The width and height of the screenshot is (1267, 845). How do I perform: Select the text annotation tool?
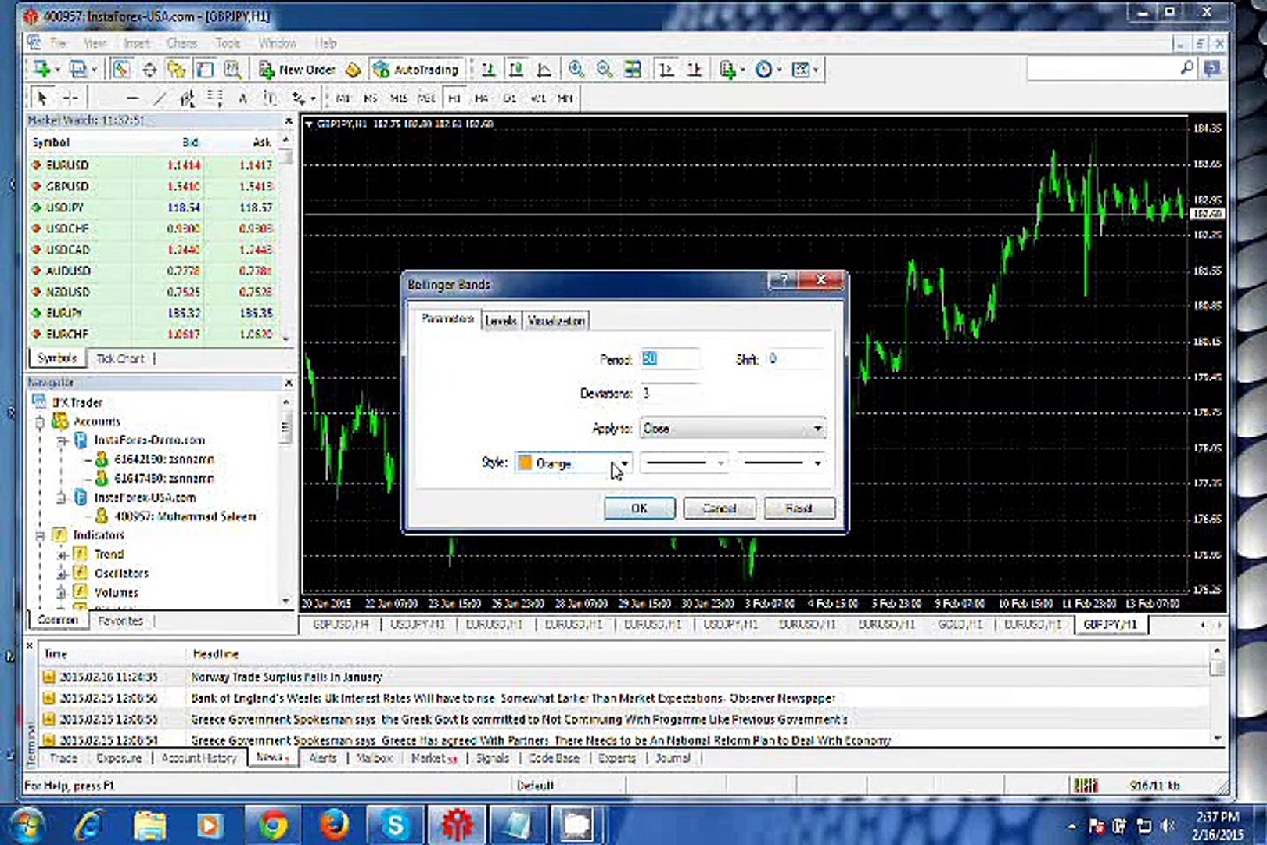point(242,98)
